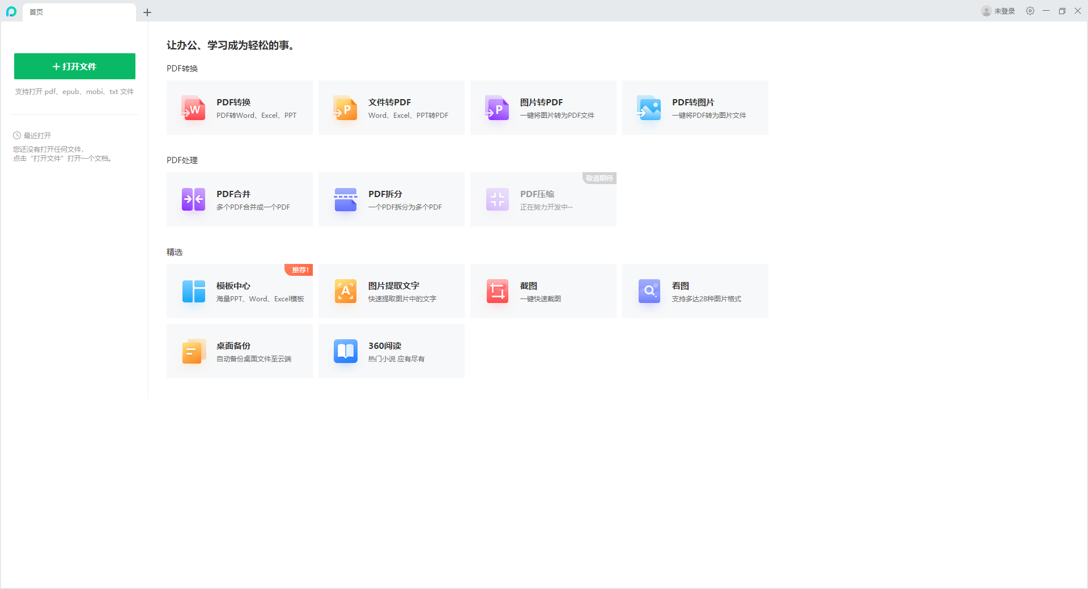The width and height of the screenshot is (1088, 589).
Task: Open the 360阅读 book icon
Action: click(345, 351)
